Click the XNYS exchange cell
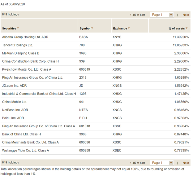 (117, 37)
